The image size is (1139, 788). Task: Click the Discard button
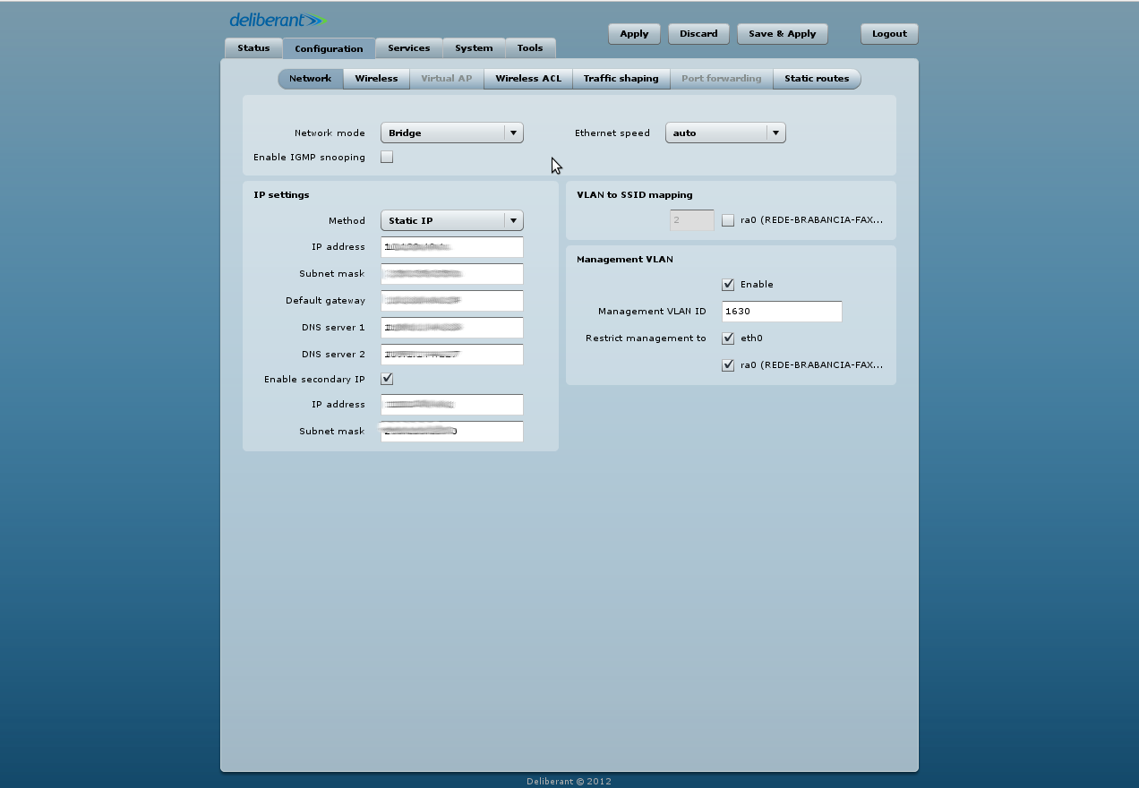[x=698, y=34]
